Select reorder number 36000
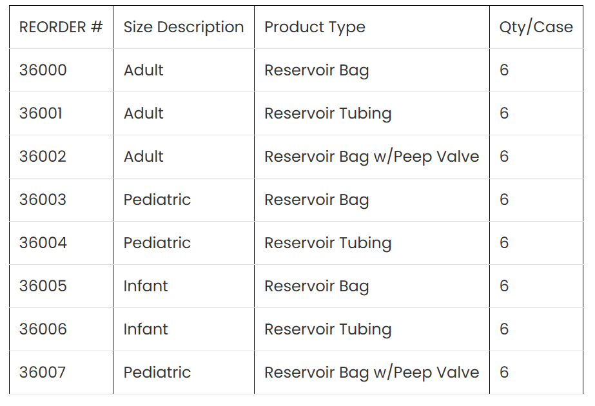The height and width of the screenshot is (406, 595). (x=43, y=70)
